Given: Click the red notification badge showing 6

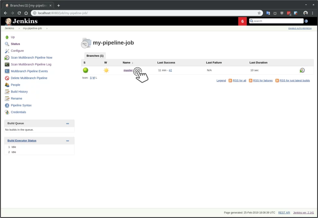Looking at the screenshot, I should (x=242, y=21).
